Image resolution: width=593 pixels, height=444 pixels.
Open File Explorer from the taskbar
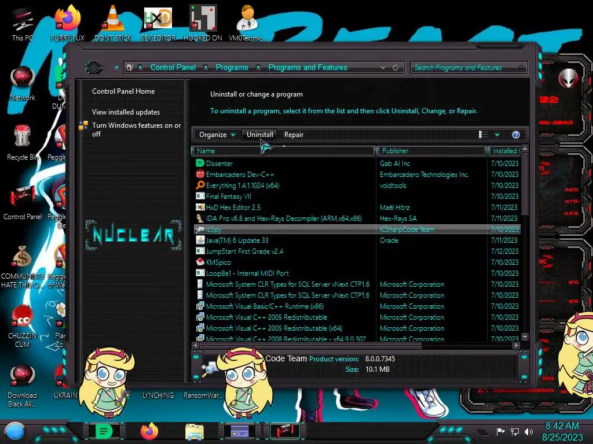coord(195,431)
